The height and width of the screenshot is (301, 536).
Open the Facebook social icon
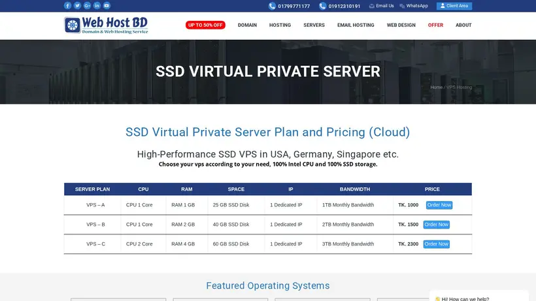coord(68,5)
